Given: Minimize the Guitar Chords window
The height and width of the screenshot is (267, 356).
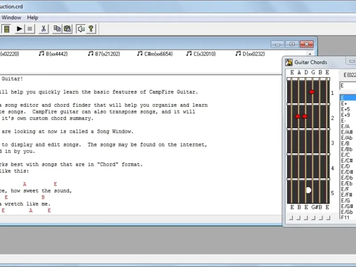Looking at the screenshot, I should coord(352,61).
